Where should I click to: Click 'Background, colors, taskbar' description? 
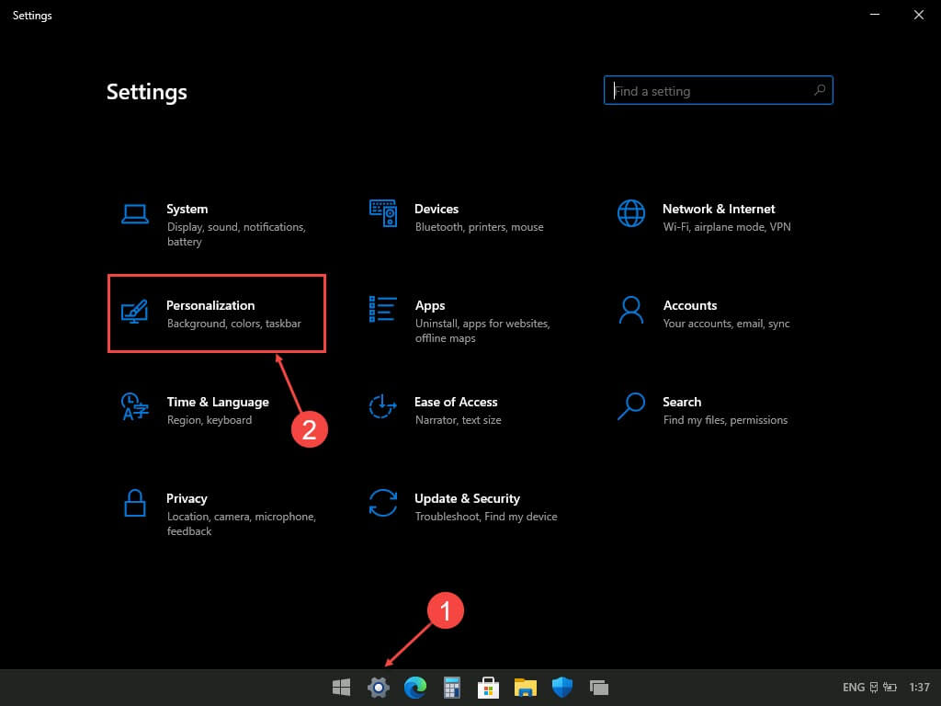(234, 324)
